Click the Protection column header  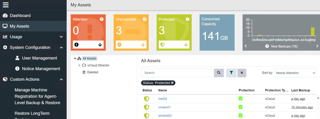tap(247, 90)
